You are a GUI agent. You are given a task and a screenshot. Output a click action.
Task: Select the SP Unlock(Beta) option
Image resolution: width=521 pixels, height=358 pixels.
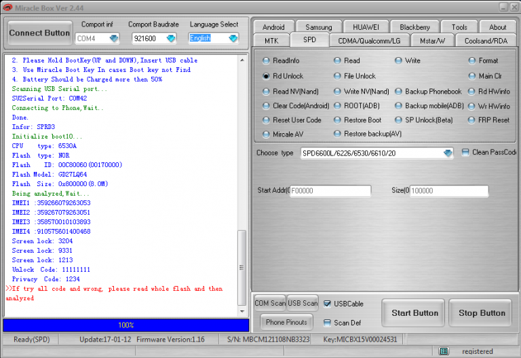pyautogui.click(x=399, y=120)
